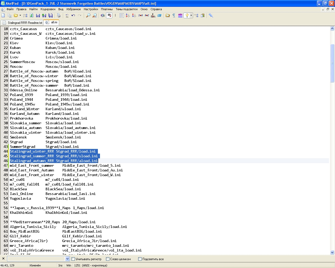The width and height of the screenshot is (335, 268).
Task: Tick the 'Слово целиком' checkbox
Action: (108, 259)
